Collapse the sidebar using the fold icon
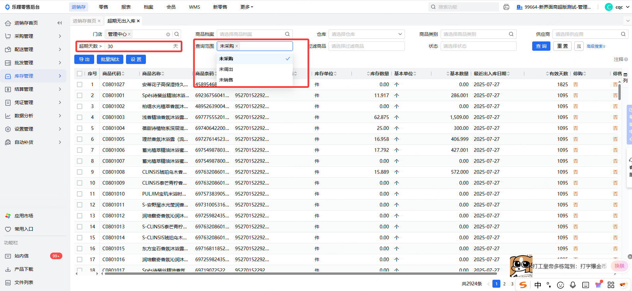Screen dimensions: 632x291 (x=60, y=23)
